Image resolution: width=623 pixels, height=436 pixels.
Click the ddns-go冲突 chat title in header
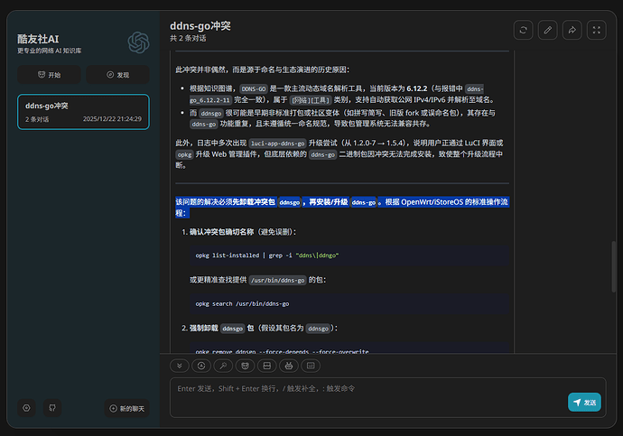point(200,26)
